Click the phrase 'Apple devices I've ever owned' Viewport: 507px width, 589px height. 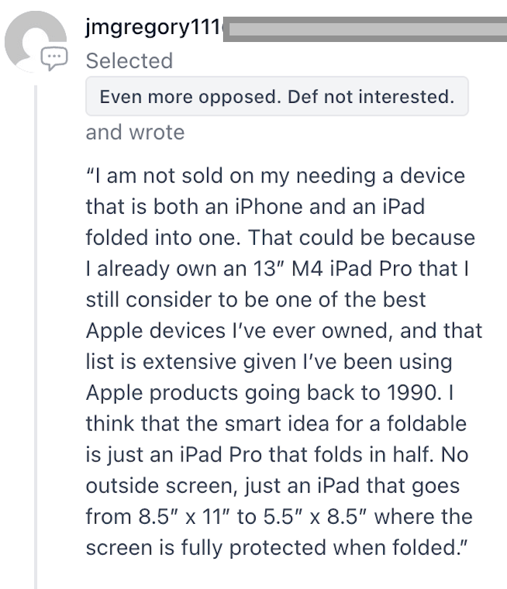(x=239, y=331)
